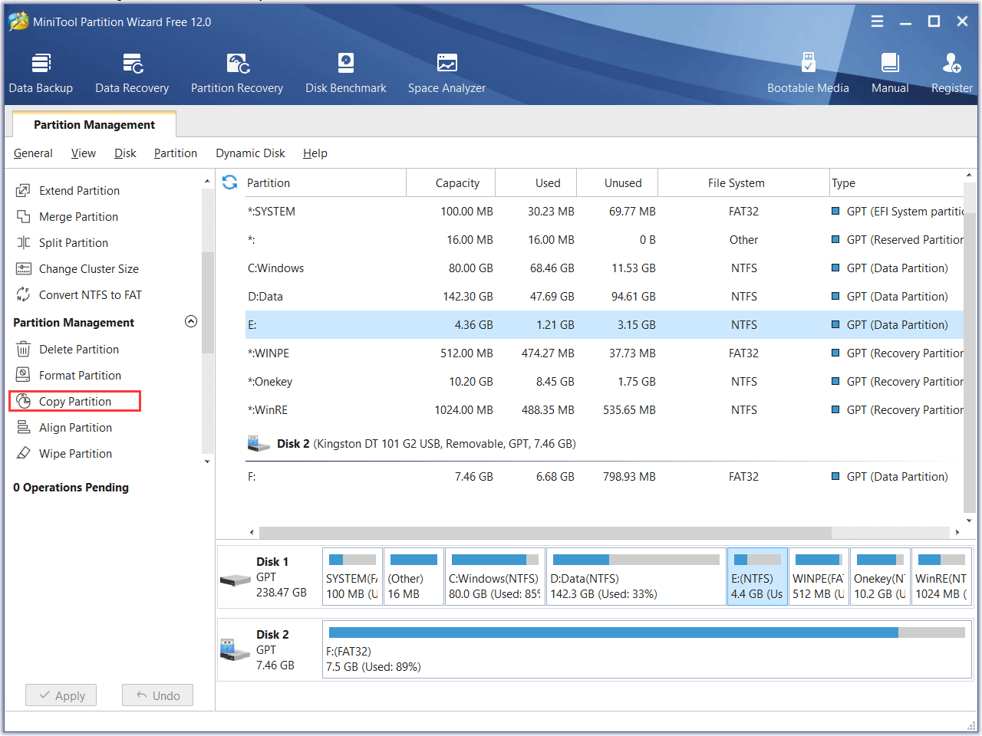The image size is (982, 736).
Task: Click the Type column header
Action: [x=896, y=182]
